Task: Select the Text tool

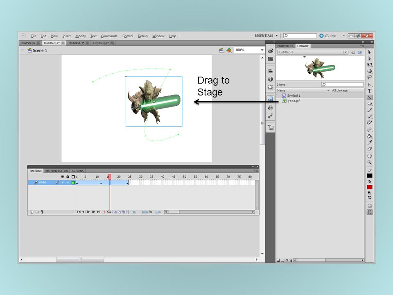Action: 369,91
